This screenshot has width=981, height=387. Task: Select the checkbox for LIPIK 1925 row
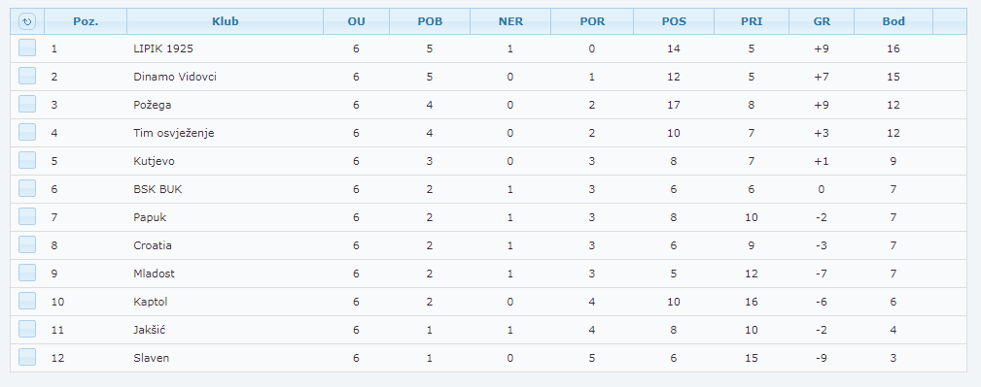click(27, 48)
